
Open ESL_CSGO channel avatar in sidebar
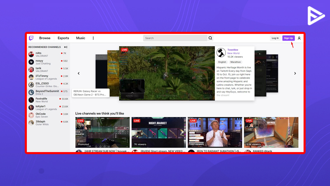31,85
